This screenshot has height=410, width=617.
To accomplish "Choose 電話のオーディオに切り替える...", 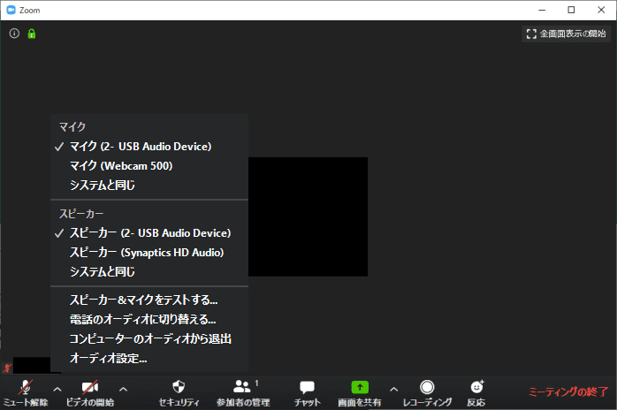I will point(149,319).
